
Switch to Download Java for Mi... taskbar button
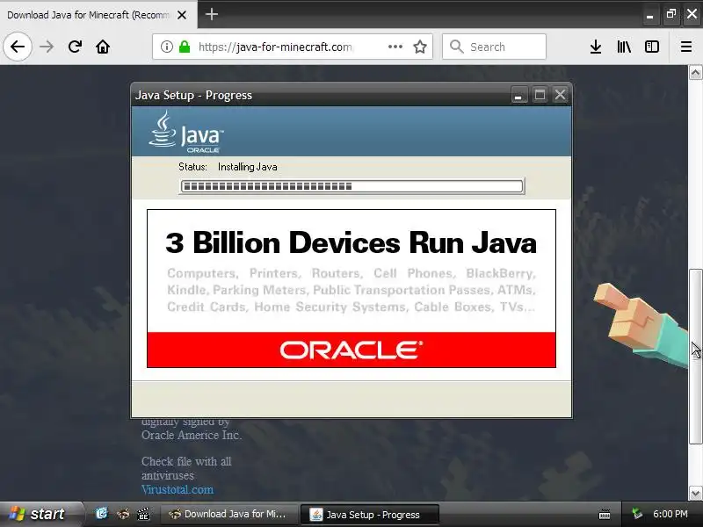(229, 514)
